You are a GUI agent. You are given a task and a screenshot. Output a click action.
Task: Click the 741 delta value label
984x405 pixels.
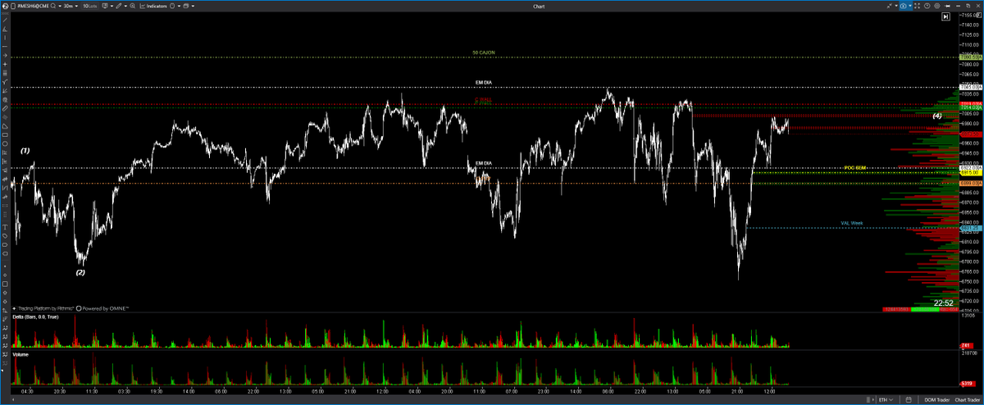tap(966, 347)
